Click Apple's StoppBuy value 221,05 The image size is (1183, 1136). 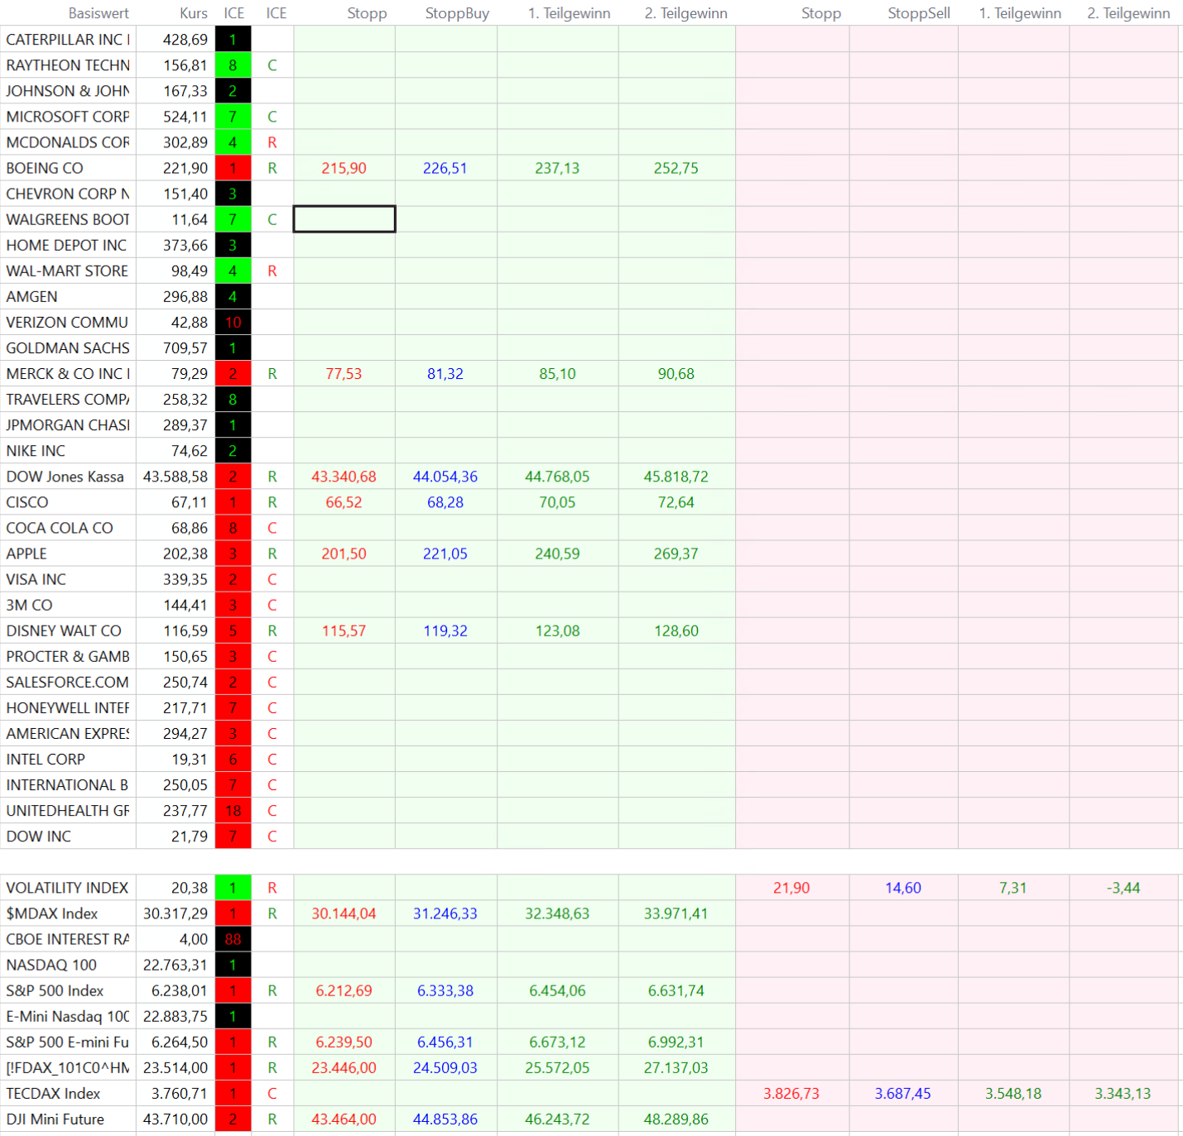click(445, 554)
